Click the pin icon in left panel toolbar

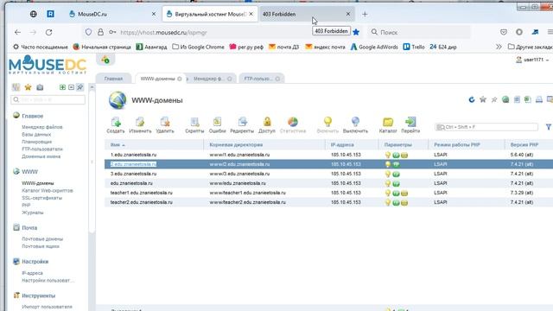pos(80,87)
